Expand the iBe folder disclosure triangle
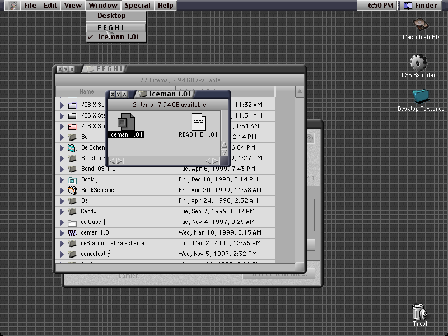The width and height of the screenshot is (448, 336). pyautogui.click(x=62, y=137)
